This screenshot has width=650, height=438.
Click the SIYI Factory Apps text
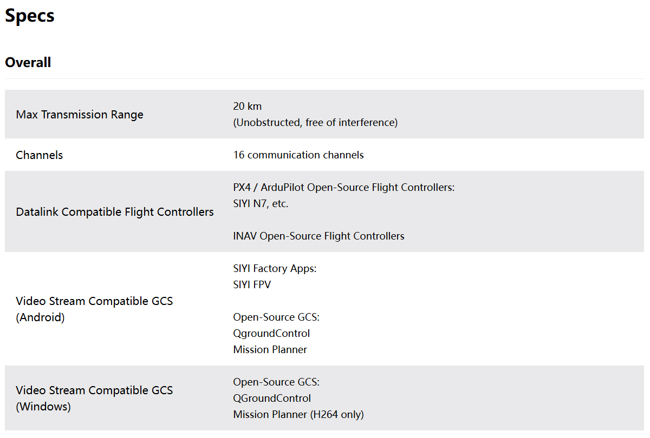(x=275, y=268)
